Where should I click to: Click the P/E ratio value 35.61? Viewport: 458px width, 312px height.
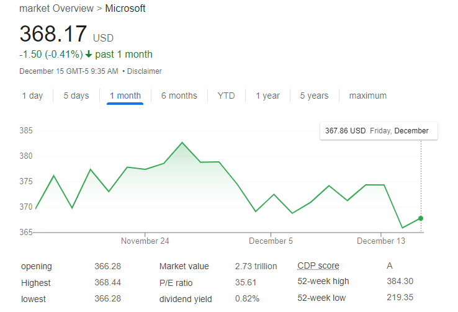pos(246,282)
